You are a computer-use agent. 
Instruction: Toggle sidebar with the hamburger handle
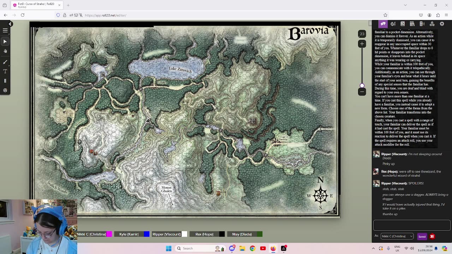370,24
